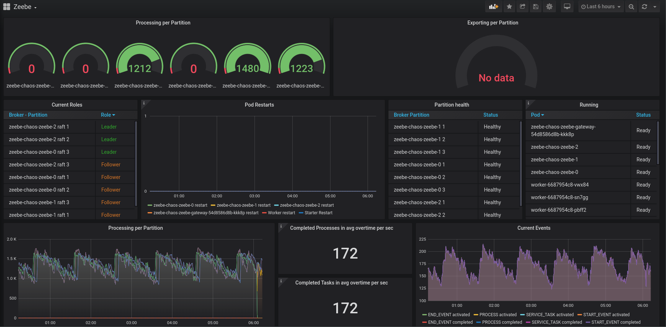Click the gauge showing 1480
666x327 pixels.
248,59
